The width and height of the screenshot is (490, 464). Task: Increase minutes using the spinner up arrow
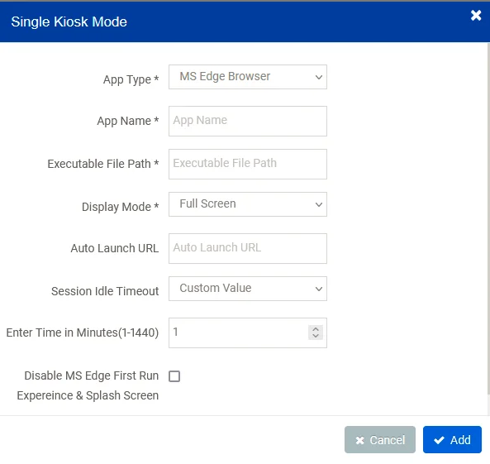coord(316,329)
